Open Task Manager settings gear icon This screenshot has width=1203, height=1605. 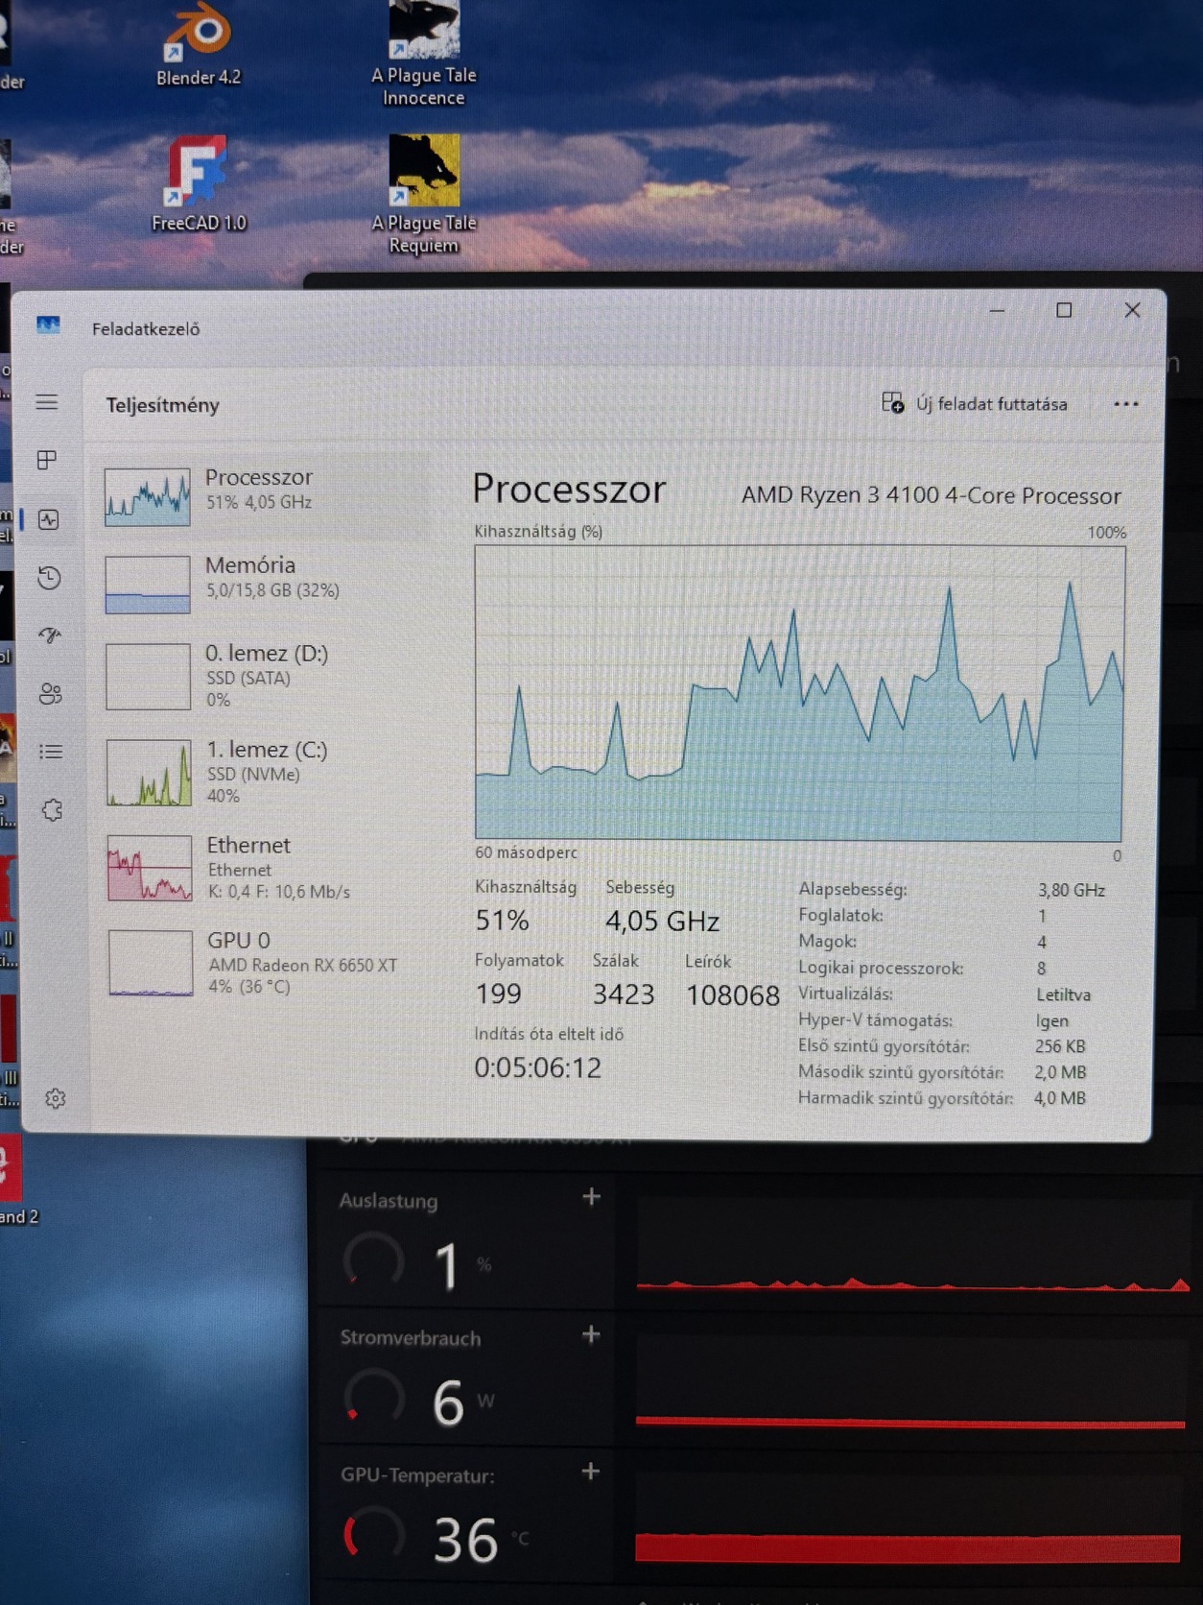point(56,1098)
